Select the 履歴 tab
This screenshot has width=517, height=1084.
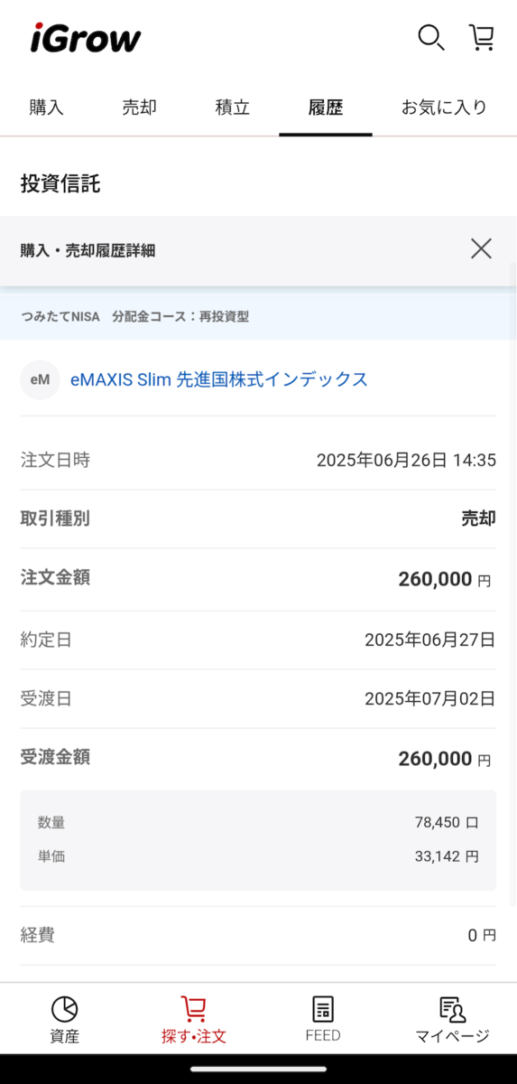click(326, 107)
